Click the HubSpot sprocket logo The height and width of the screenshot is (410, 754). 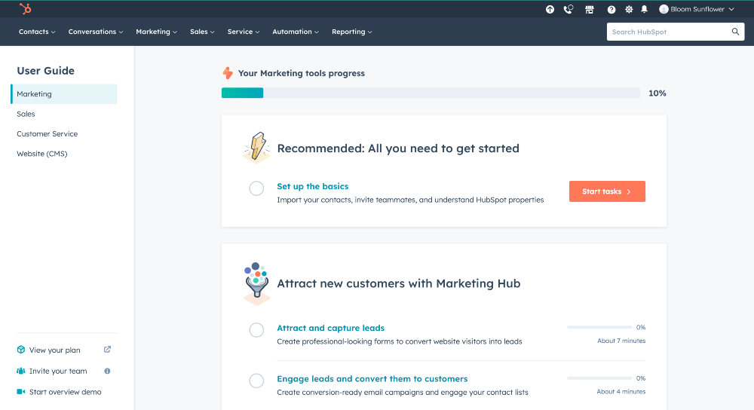[25, 8]
